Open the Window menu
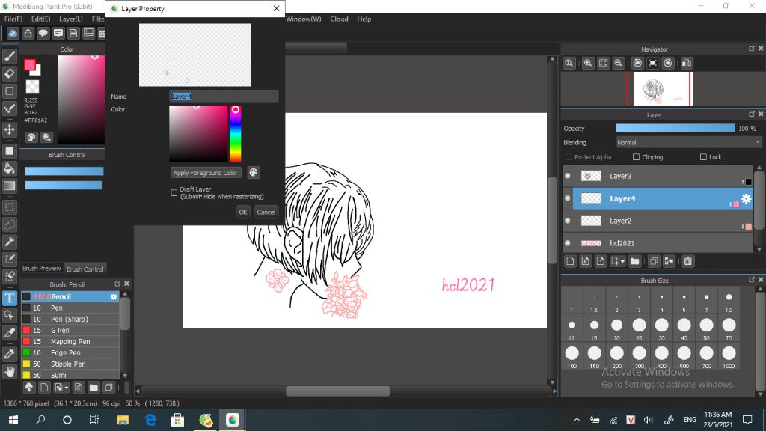Image resolution: width=766 pixels, height=431 pixels. coord(304,19)
